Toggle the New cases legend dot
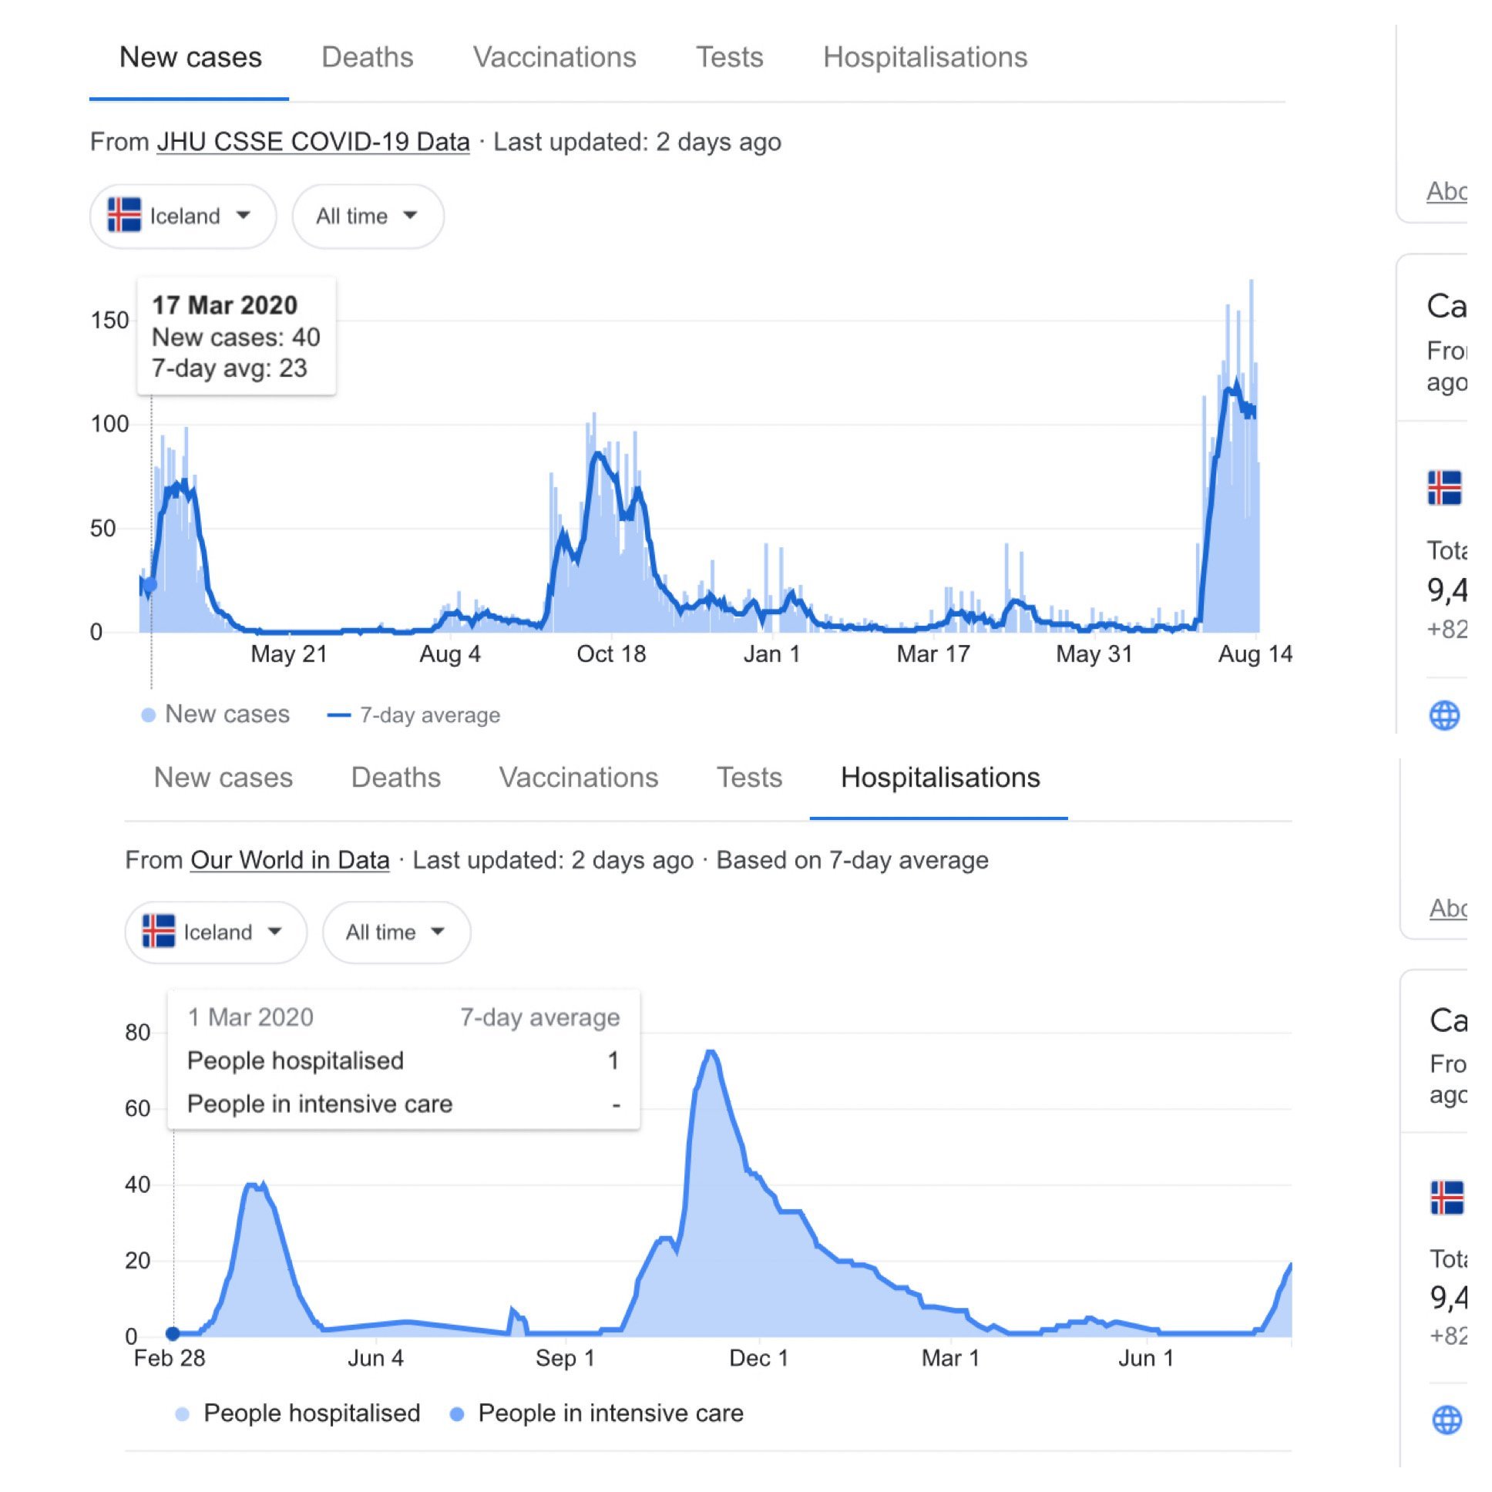Viewport: 1492px width, 1492px height. 149,715
